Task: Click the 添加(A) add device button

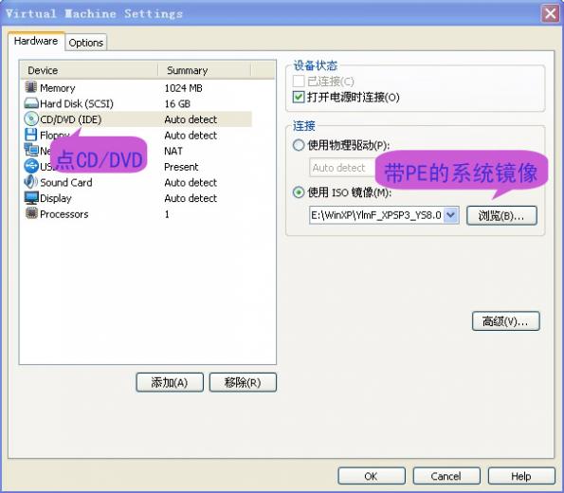Action: point(170,382)
